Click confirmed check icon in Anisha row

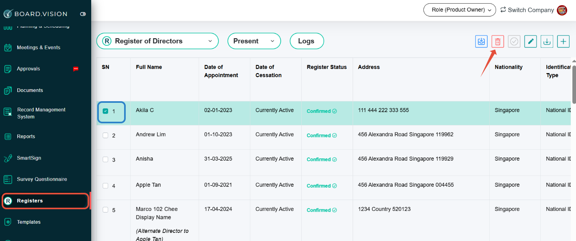point(334,159)
